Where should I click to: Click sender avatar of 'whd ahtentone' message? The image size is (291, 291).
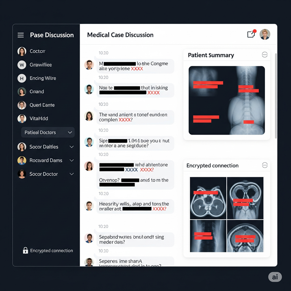click(89, 166)
